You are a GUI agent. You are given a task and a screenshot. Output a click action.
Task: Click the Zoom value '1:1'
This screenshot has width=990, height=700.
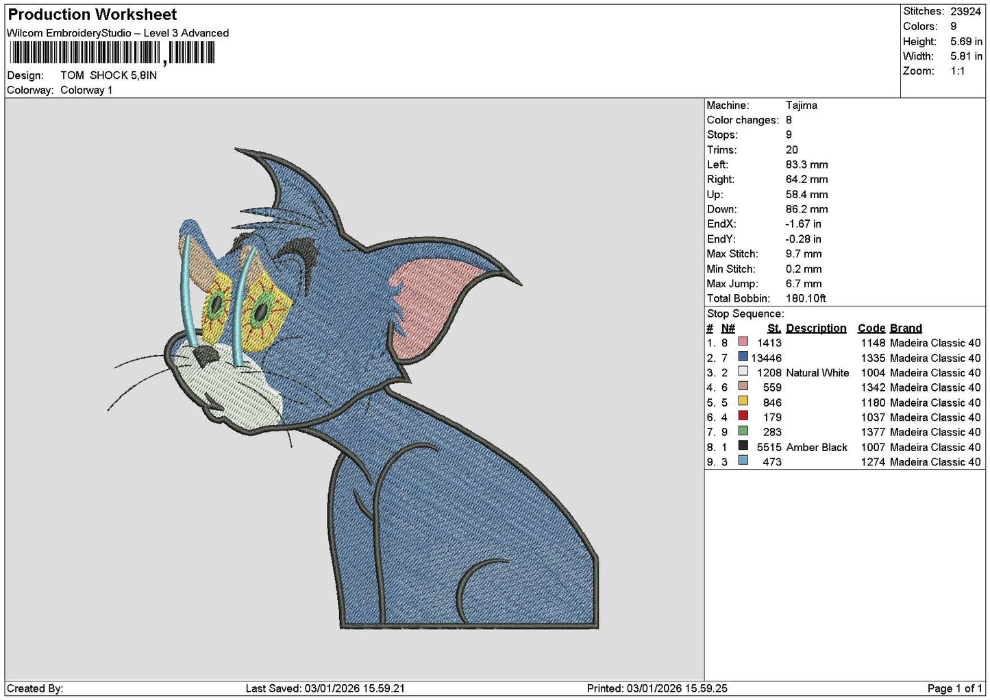[958, 71]
